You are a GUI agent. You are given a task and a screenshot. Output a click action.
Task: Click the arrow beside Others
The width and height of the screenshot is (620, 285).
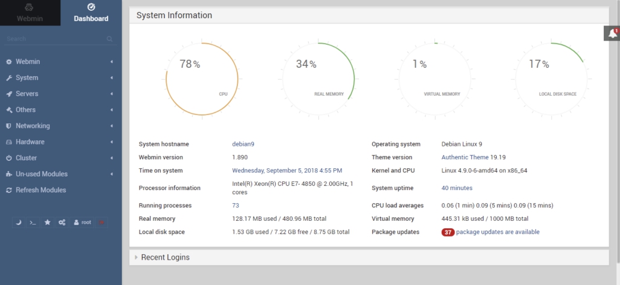tap(112, 110)
